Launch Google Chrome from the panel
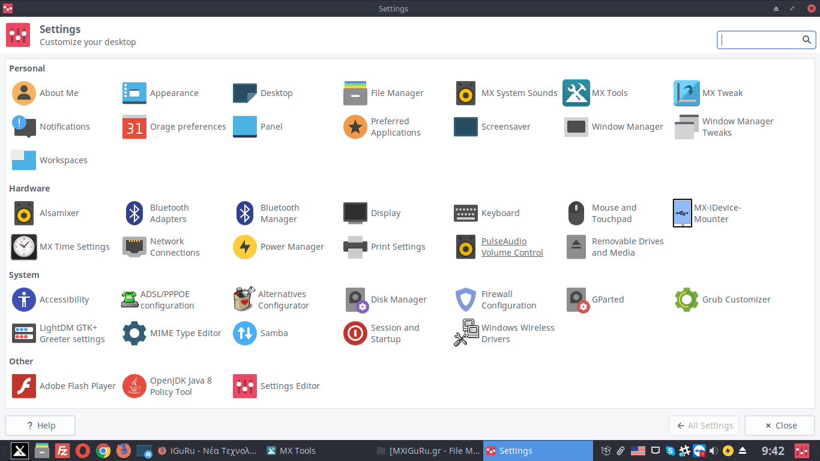 pyautogui.click(x=103, y=451)
